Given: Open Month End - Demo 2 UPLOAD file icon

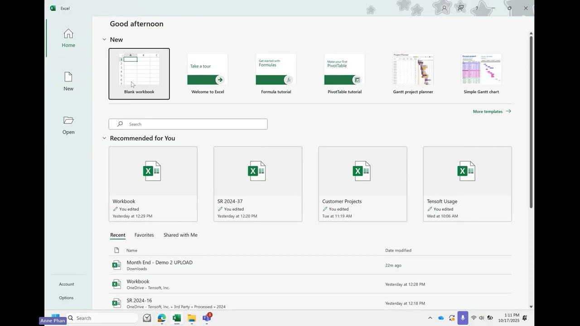Looking at the screenshot, I should [116, 265].
